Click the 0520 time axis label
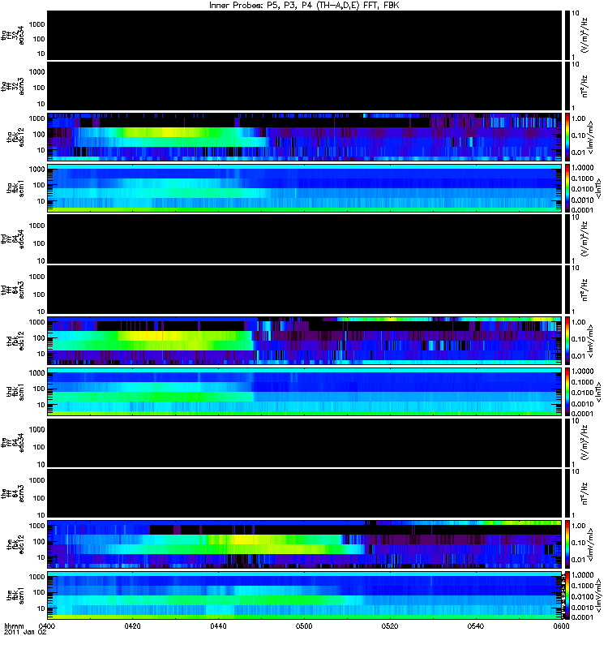608x649 pixels. (390, 625)
